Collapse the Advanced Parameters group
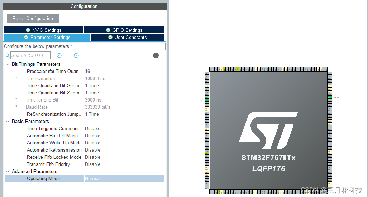This screenshot has height=197, width=368. 8,172
